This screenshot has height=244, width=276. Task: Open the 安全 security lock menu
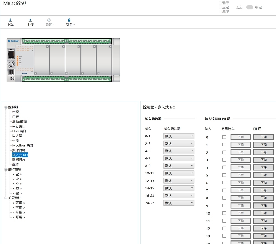click(70, 22)
